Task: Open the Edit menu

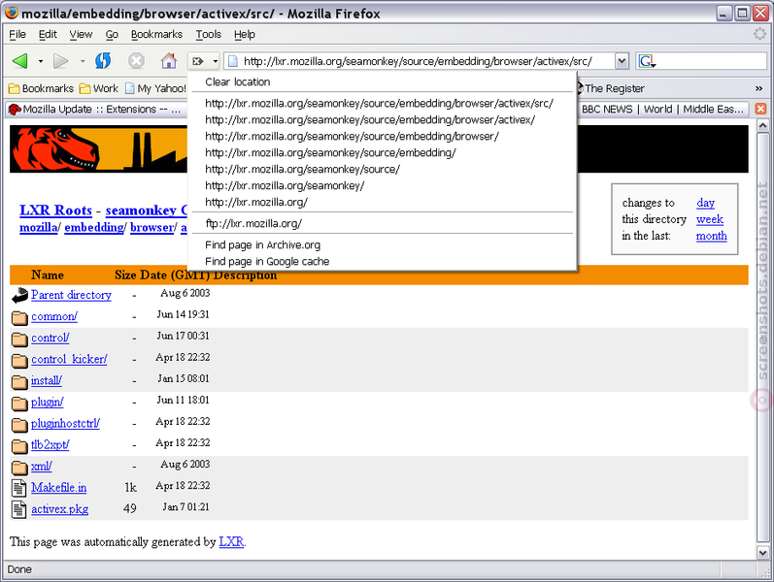Action: (48, 35)
